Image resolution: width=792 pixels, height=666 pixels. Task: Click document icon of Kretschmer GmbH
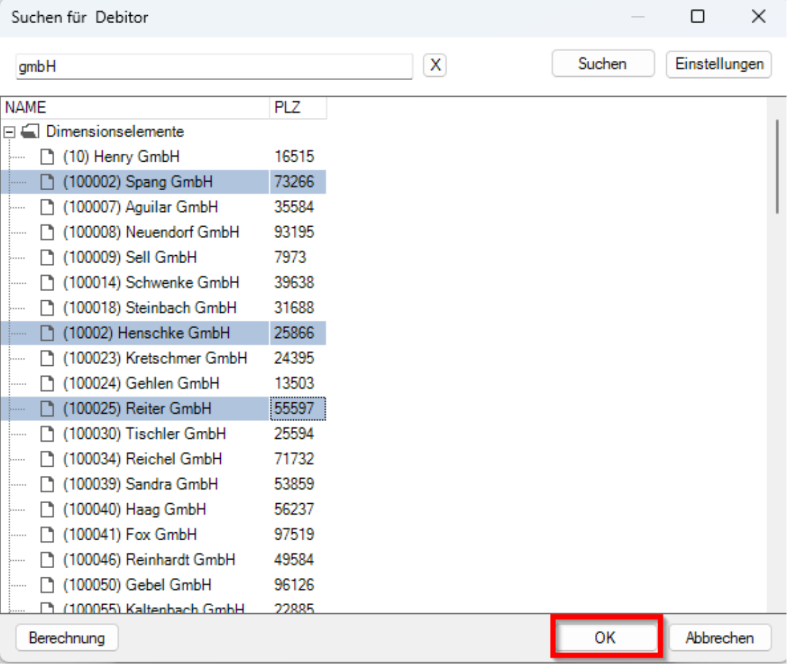[x=47, y=359]
